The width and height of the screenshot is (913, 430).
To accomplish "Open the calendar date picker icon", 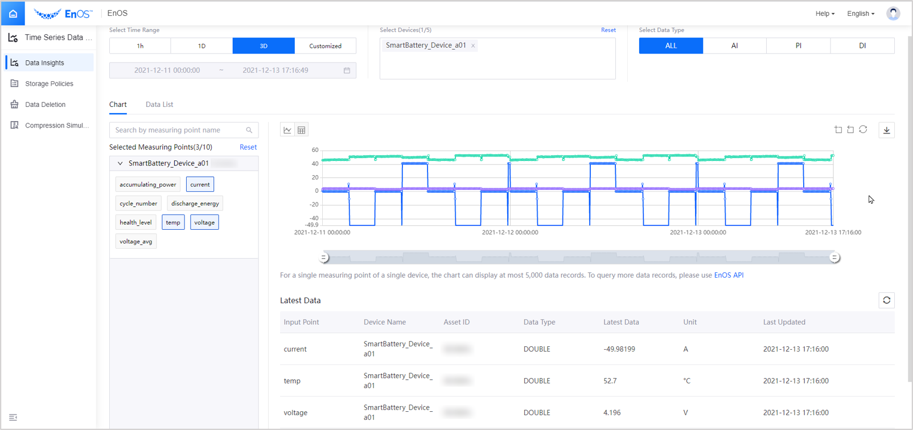I will tap(347, 71).
